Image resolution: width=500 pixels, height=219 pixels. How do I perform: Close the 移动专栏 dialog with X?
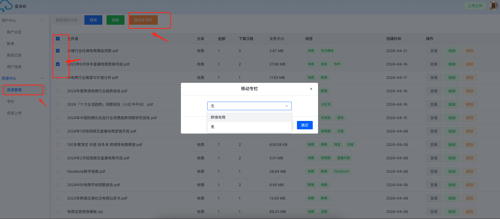point(311,89)
